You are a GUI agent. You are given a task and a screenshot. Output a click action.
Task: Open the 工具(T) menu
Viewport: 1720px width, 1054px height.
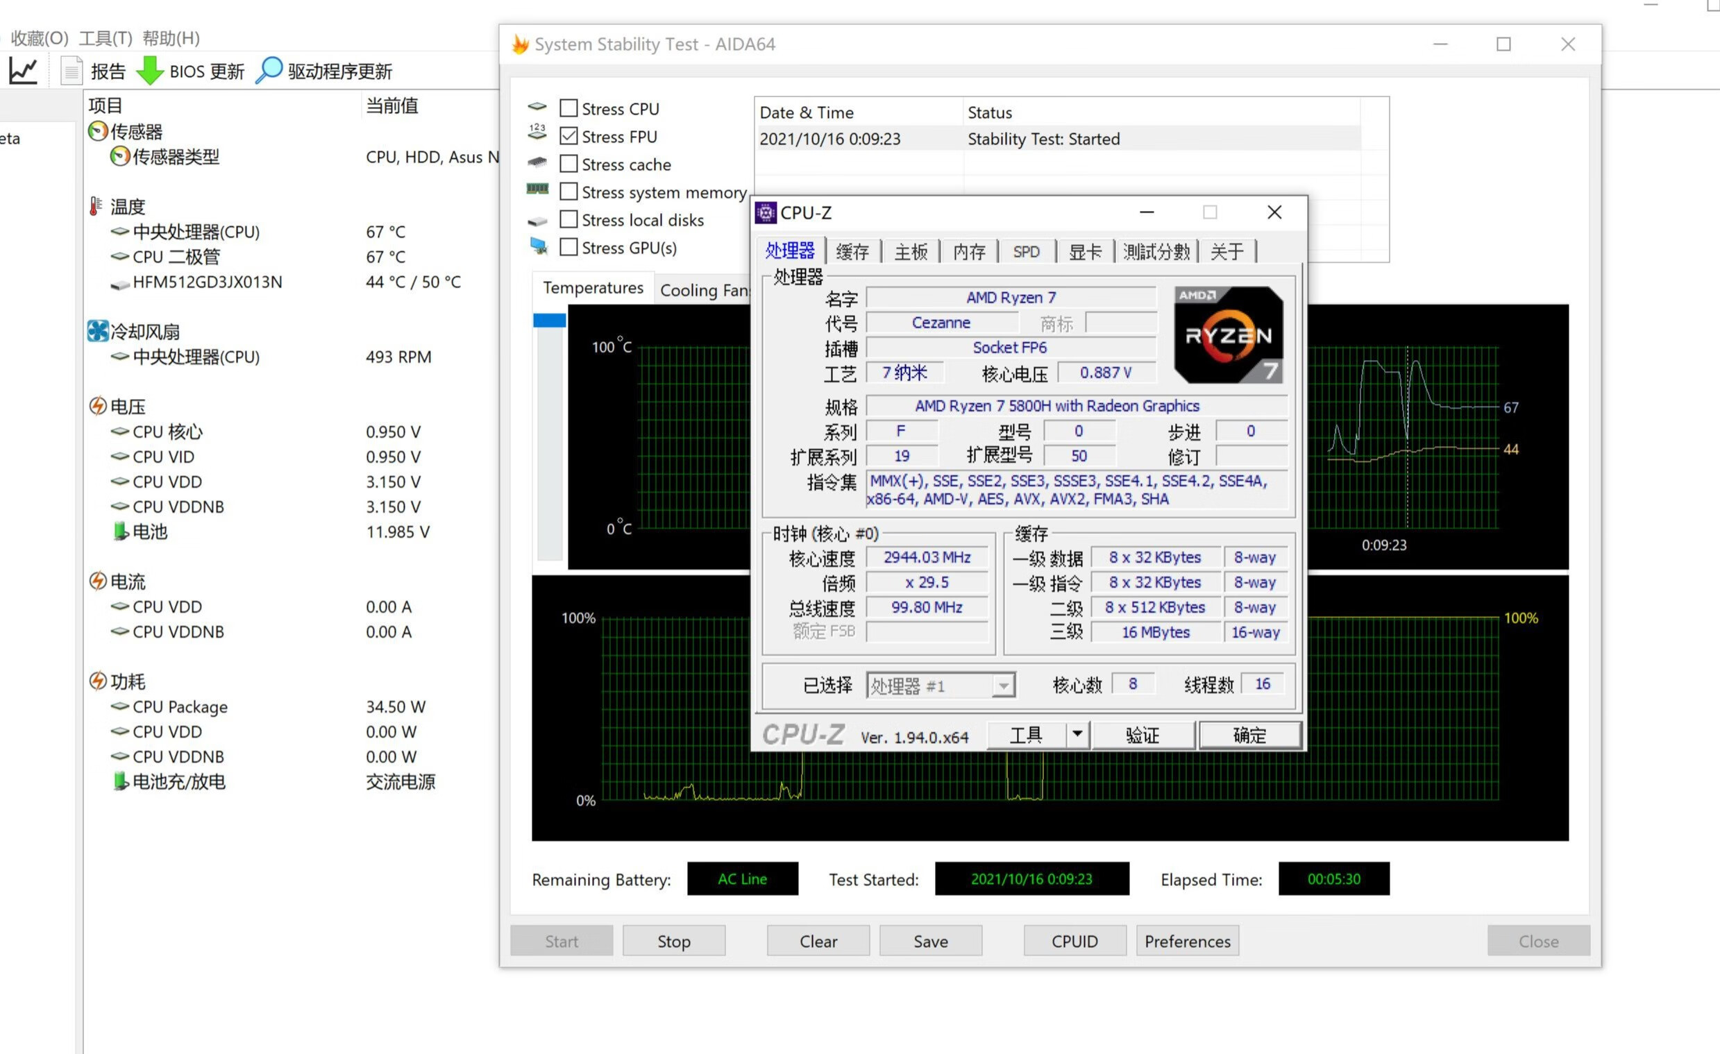106,38
